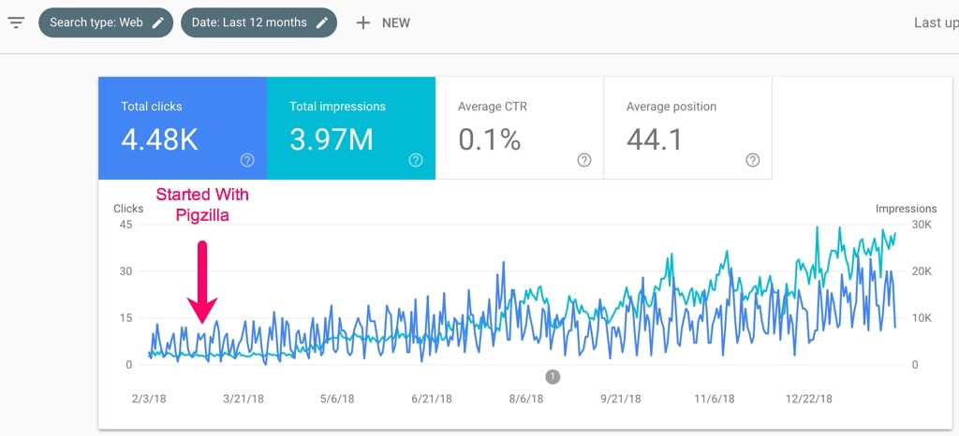
Task: Click the 10K impressions axis value
Action: pos(922,318)
